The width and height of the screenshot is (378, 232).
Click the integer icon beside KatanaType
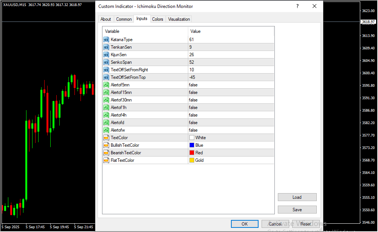click(x=106, y=40)
